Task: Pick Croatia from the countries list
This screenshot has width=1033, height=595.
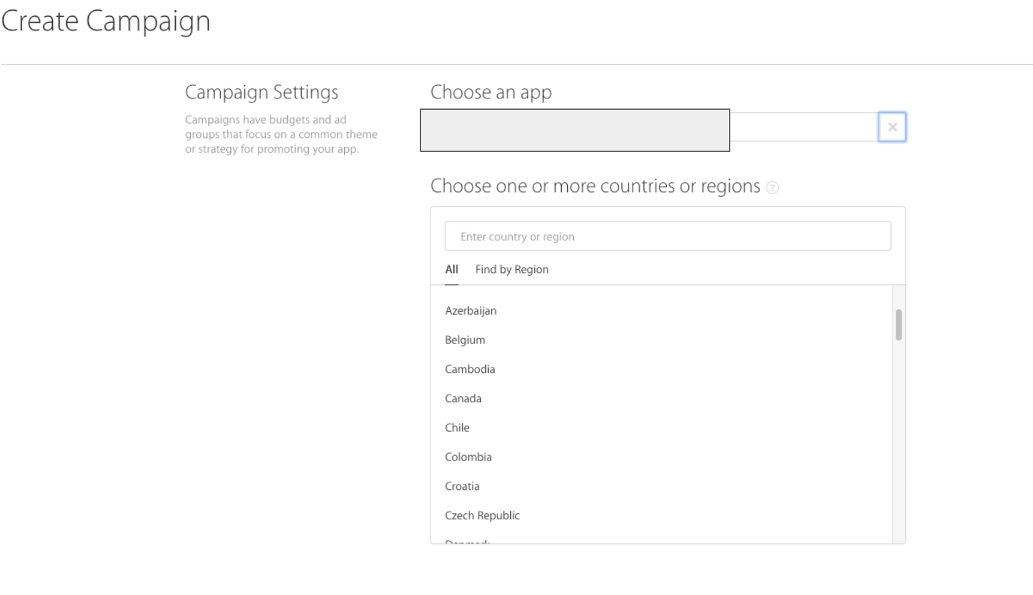Action: pos(462,487)
